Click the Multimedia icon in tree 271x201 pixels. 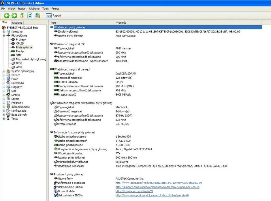(8, 83)
